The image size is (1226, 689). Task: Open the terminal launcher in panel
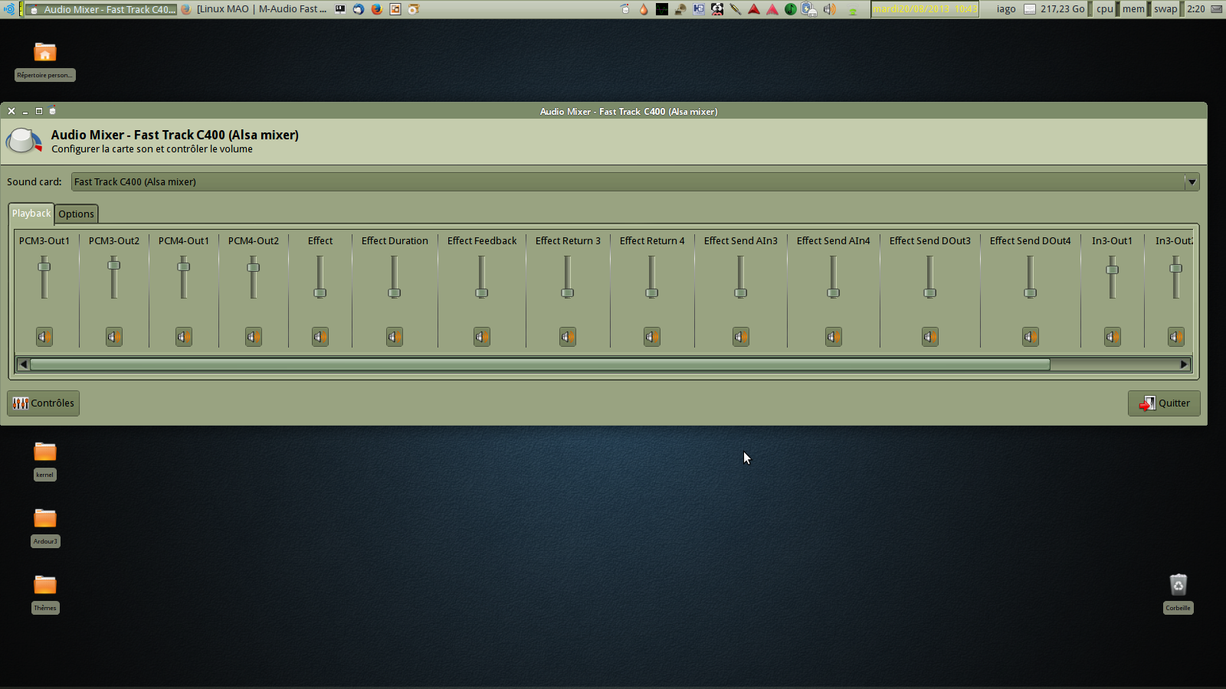(340, 9)
